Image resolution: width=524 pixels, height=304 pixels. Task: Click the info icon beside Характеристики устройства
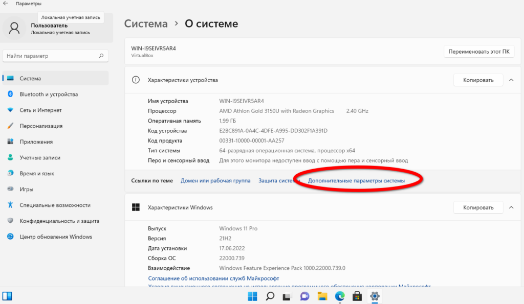coord(136,80)
